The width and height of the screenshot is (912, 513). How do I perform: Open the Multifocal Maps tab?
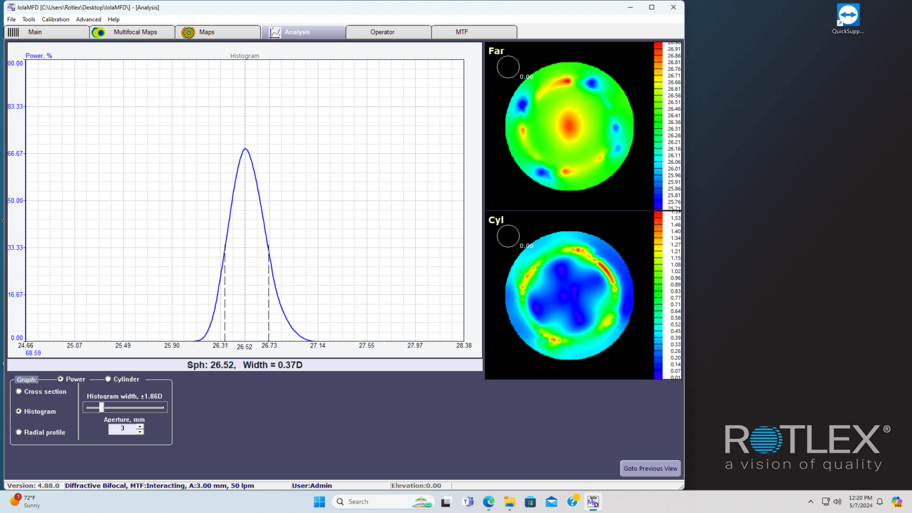pyautogui.click(x=135, y=32)
